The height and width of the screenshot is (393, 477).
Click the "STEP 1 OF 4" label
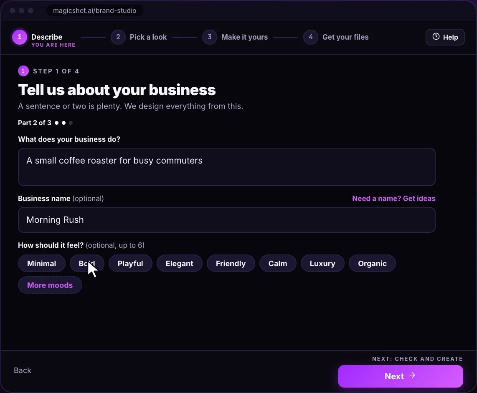[56, 71]
